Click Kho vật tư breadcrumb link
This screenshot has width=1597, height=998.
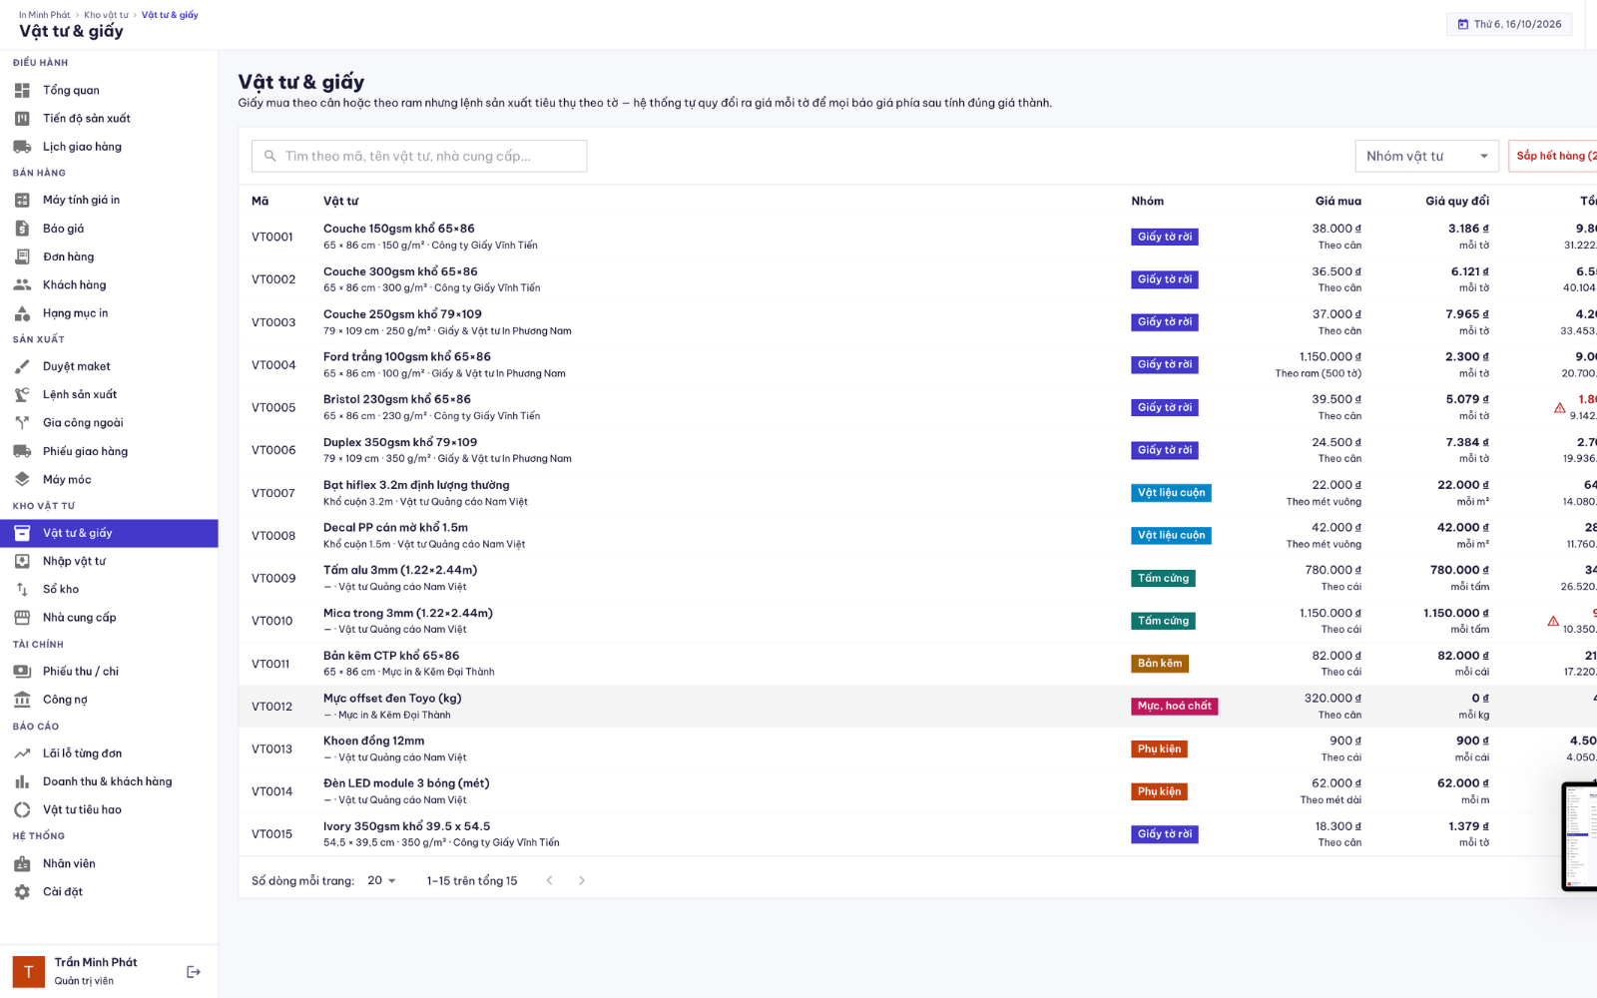tap(106, 15)
